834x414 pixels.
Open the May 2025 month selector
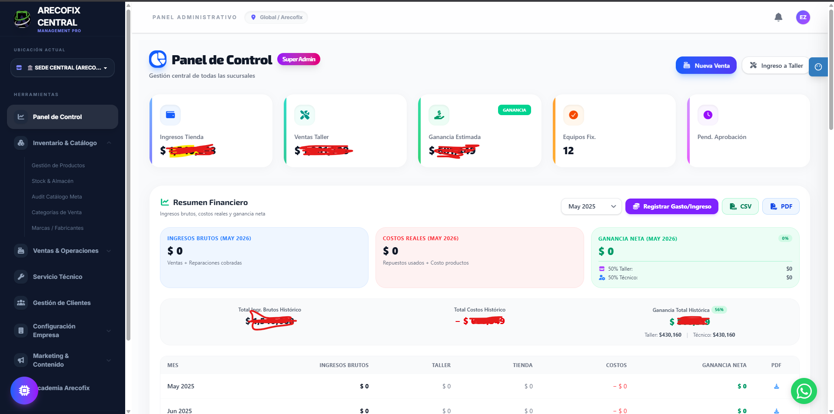pos(591,206)
